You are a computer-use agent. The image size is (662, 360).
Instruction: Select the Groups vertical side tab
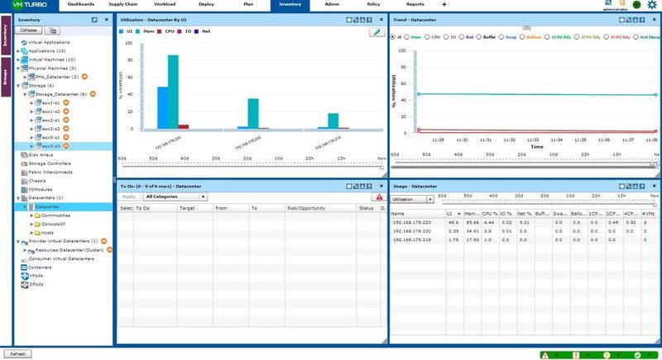point(6,77)
